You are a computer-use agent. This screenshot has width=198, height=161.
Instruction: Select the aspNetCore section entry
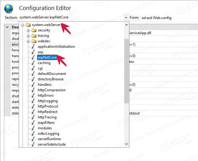pyautogui.click(x=47, y=57)
